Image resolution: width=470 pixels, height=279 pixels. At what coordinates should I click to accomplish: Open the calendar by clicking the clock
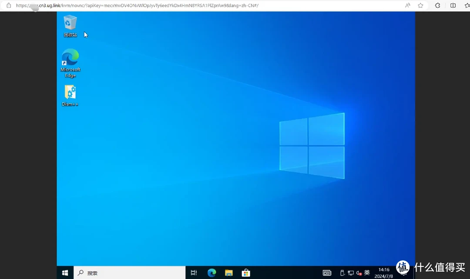pyautogui.click(x=383, y=272)
